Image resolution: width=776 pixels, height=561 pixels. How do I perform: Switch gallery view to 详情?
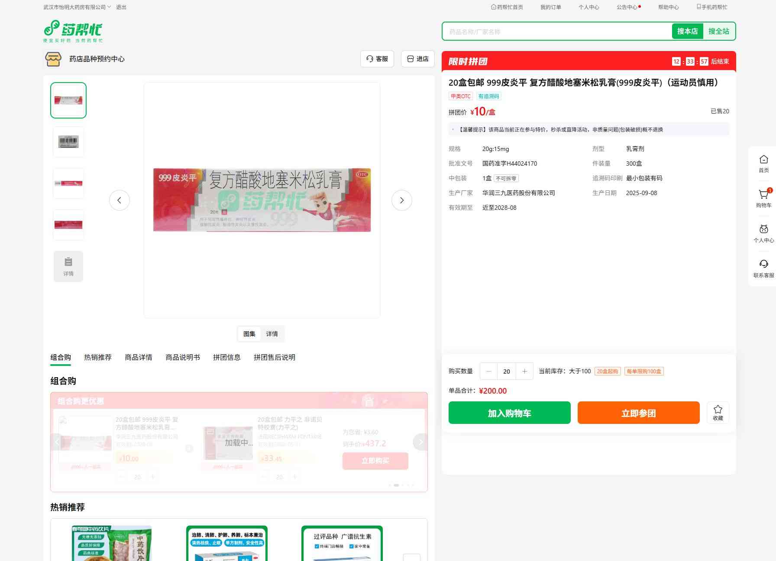click(272, 334)
